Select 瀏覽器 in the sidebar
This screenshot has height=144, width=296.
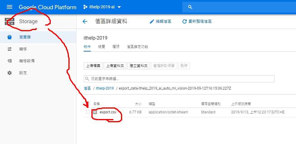38,37
